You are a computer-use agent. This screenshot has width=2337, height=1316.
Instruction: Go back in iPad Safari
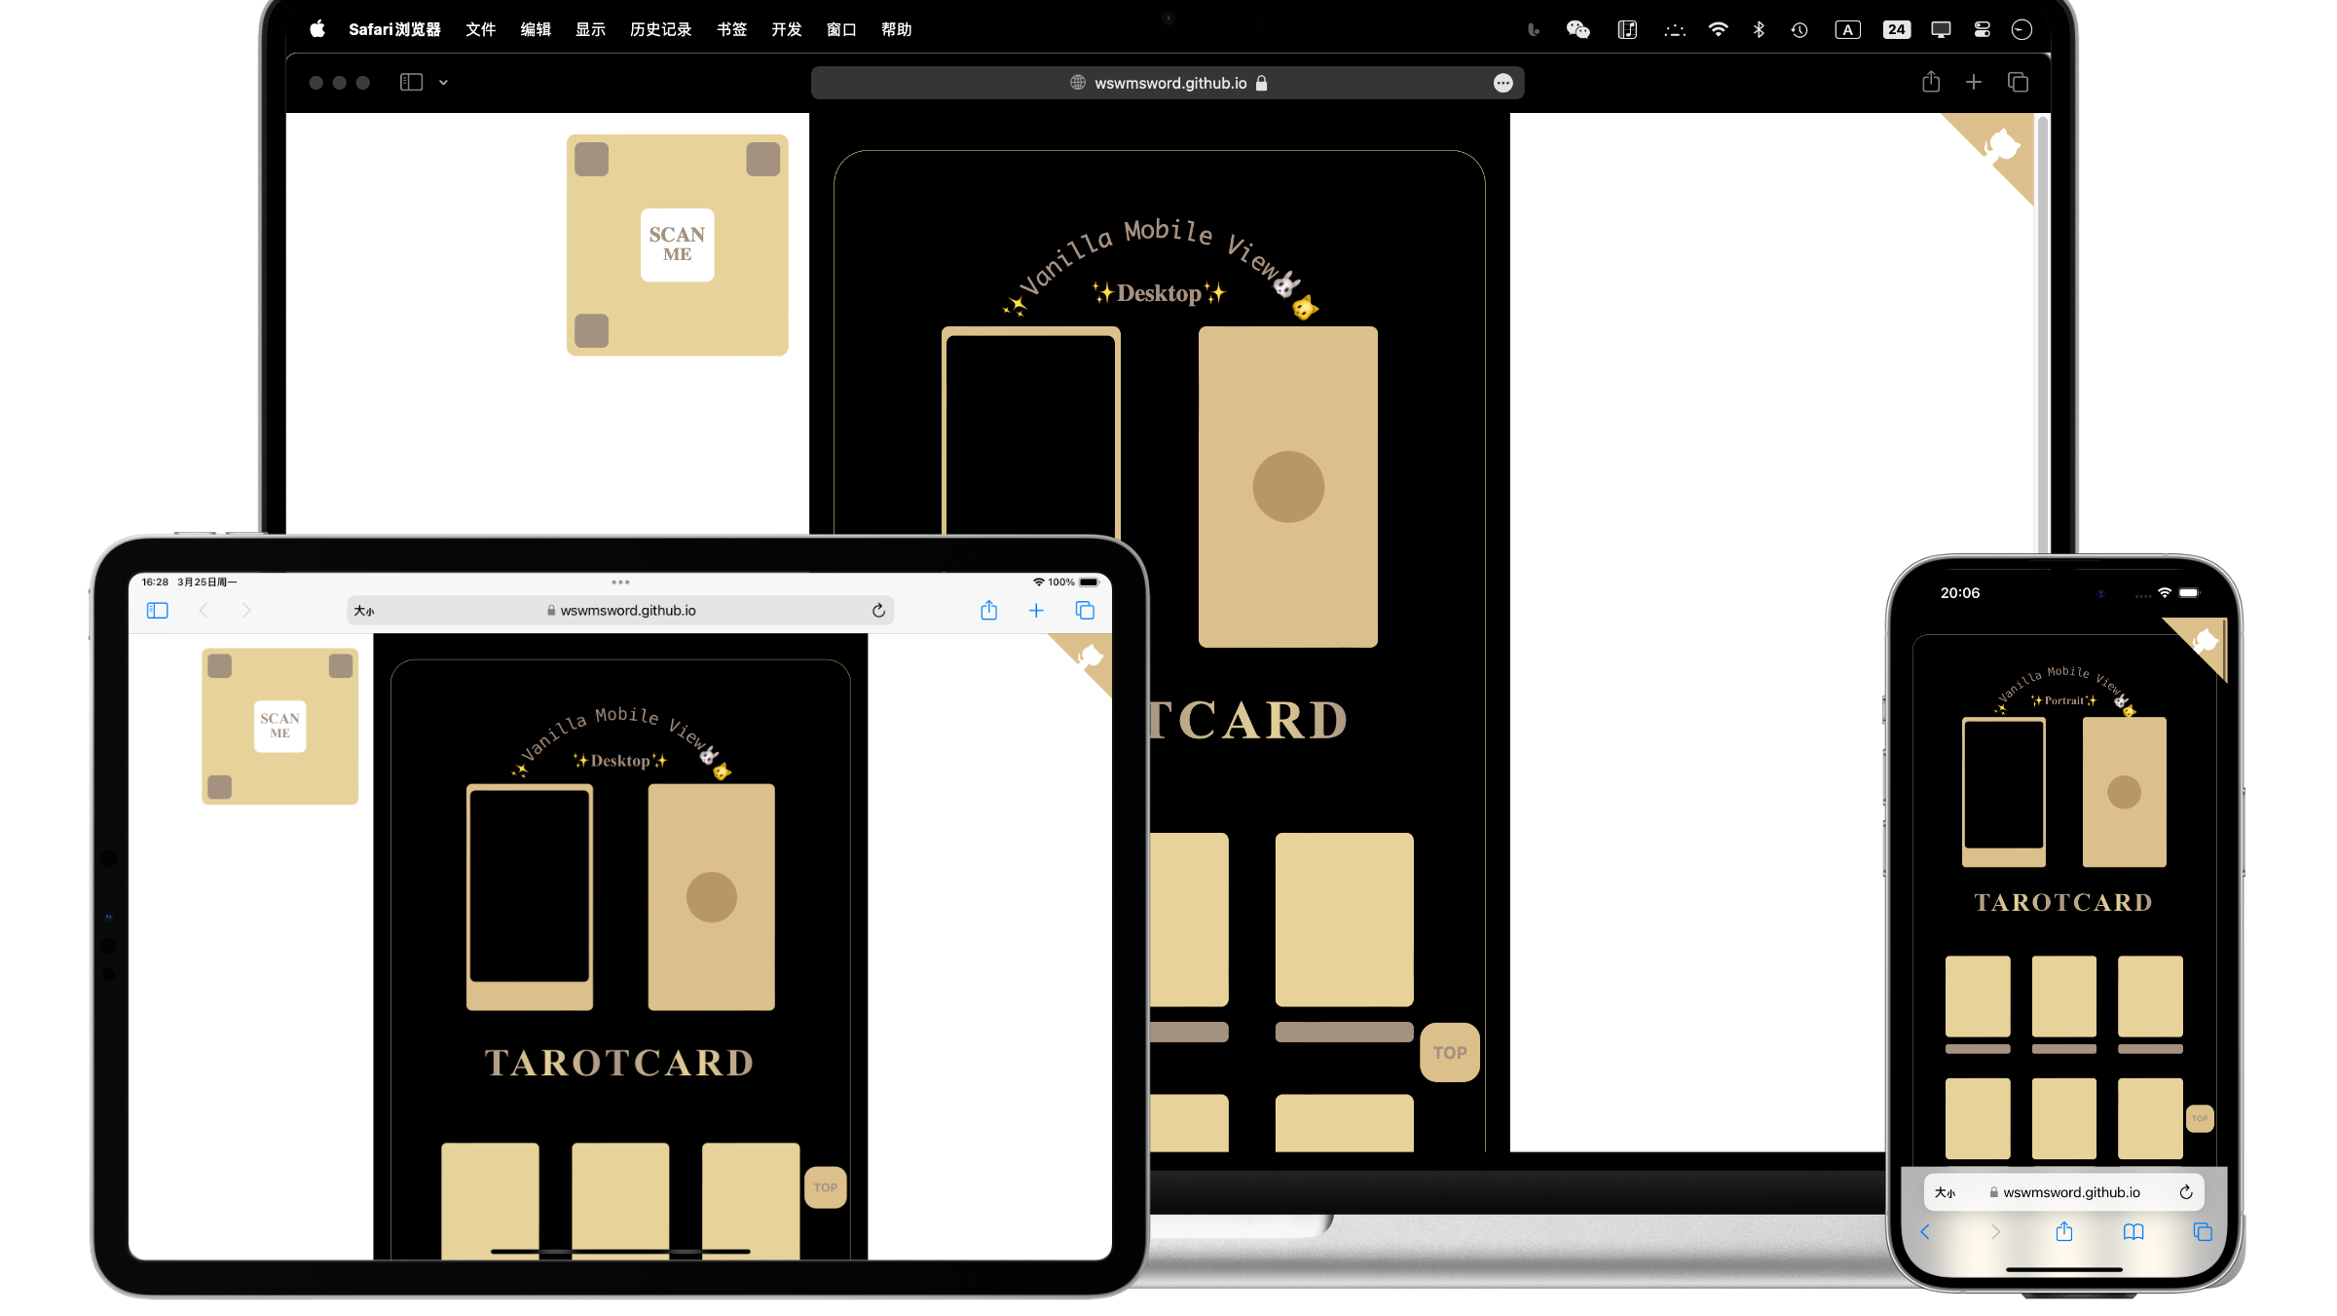click(x=204, y=611)
